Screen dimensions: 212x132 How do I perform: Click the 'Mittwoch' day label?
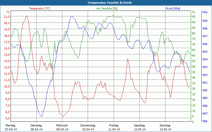62,126
